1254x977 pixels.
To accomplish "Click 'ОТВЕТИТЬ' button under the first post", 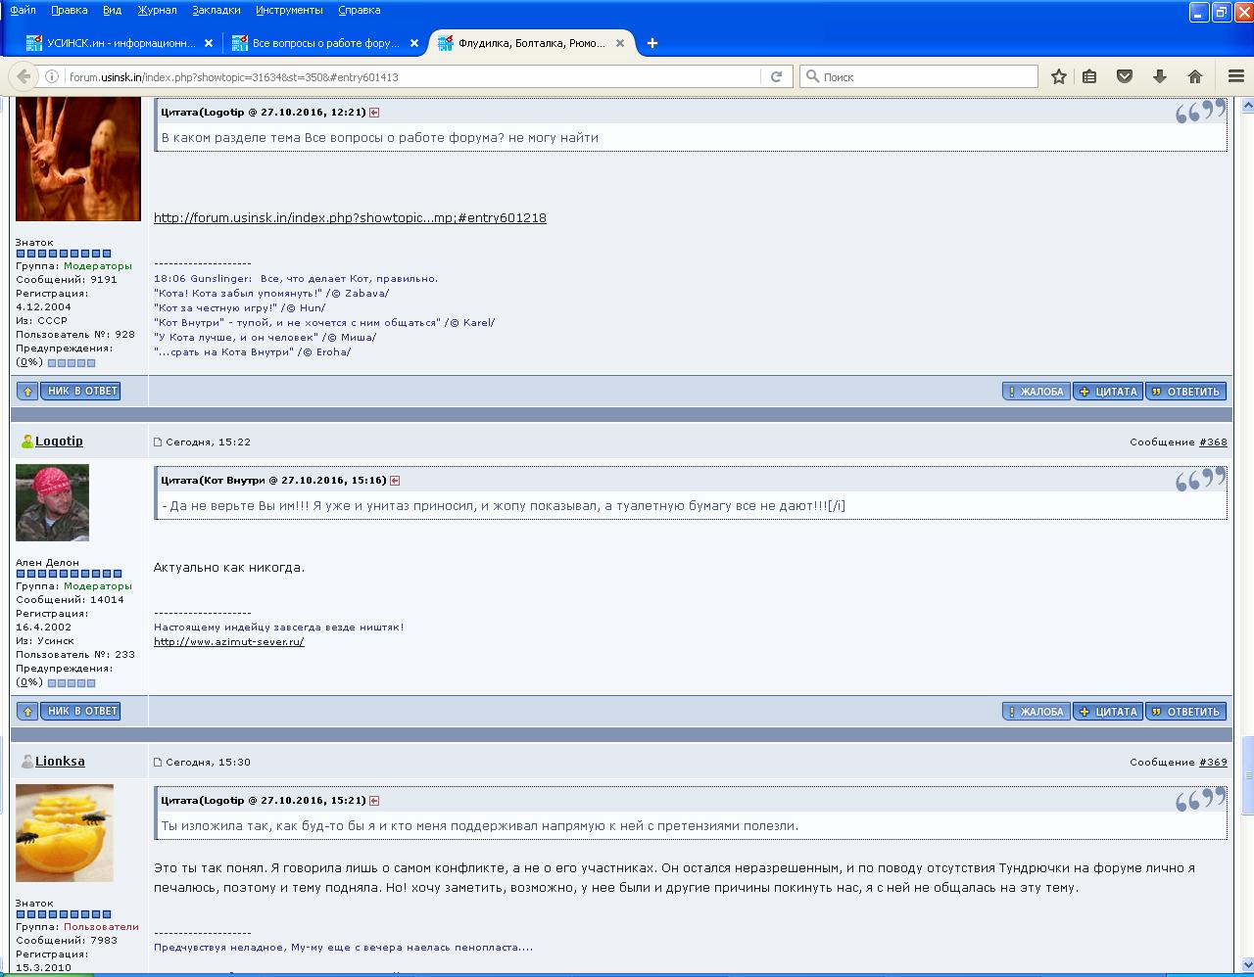I will [1185, 392].
